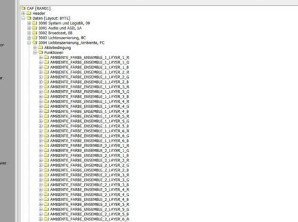Collapse the Funktionen node
298x222 pixels.
(x=35, y=52)
